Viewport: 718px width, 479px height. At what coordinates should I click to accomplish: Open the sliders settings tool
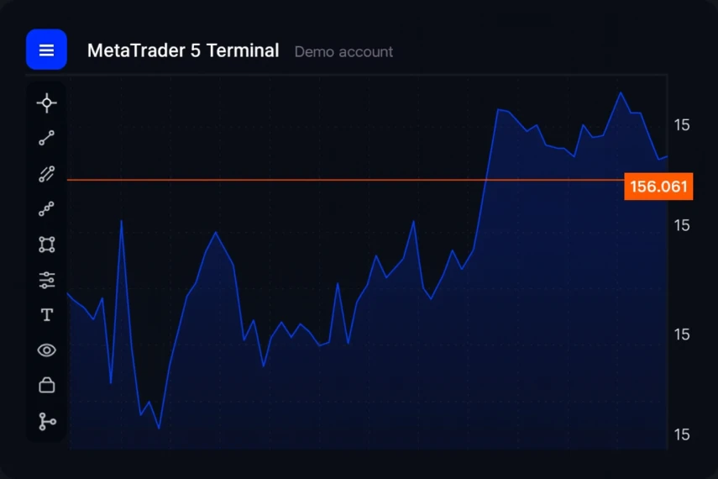47,280
